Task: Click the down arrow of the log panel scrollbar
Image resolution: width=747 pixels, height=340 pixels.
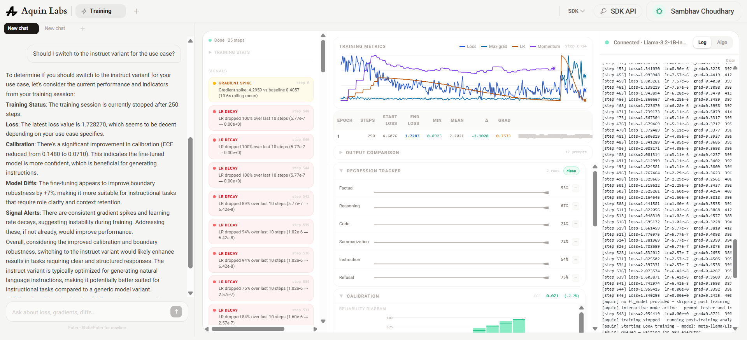Action: click(735, 329)
